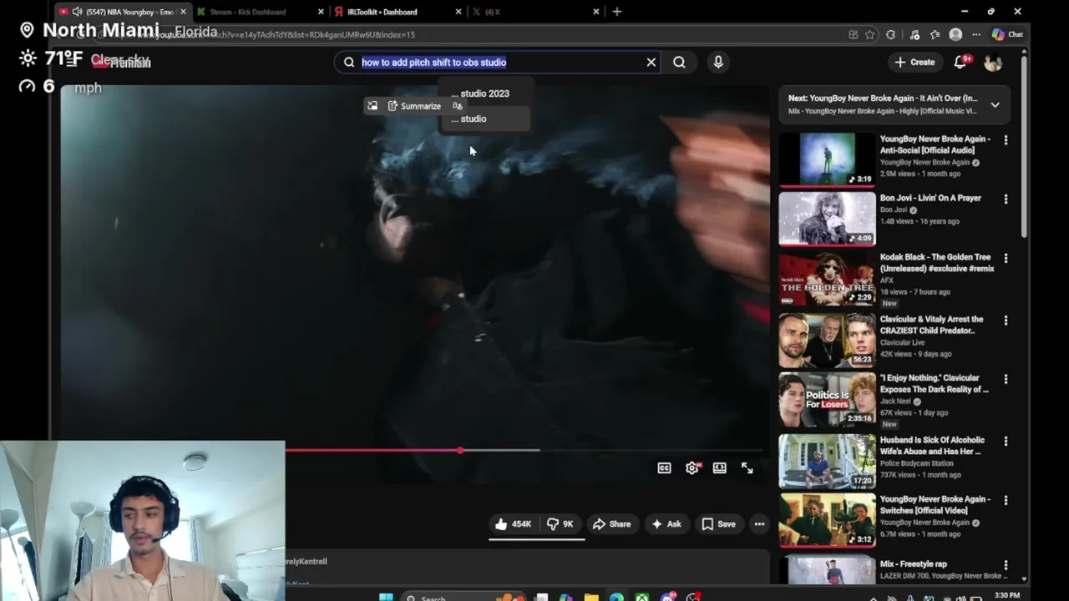Open Microsoft Edge from the taskbar

[x=616, y=598]
